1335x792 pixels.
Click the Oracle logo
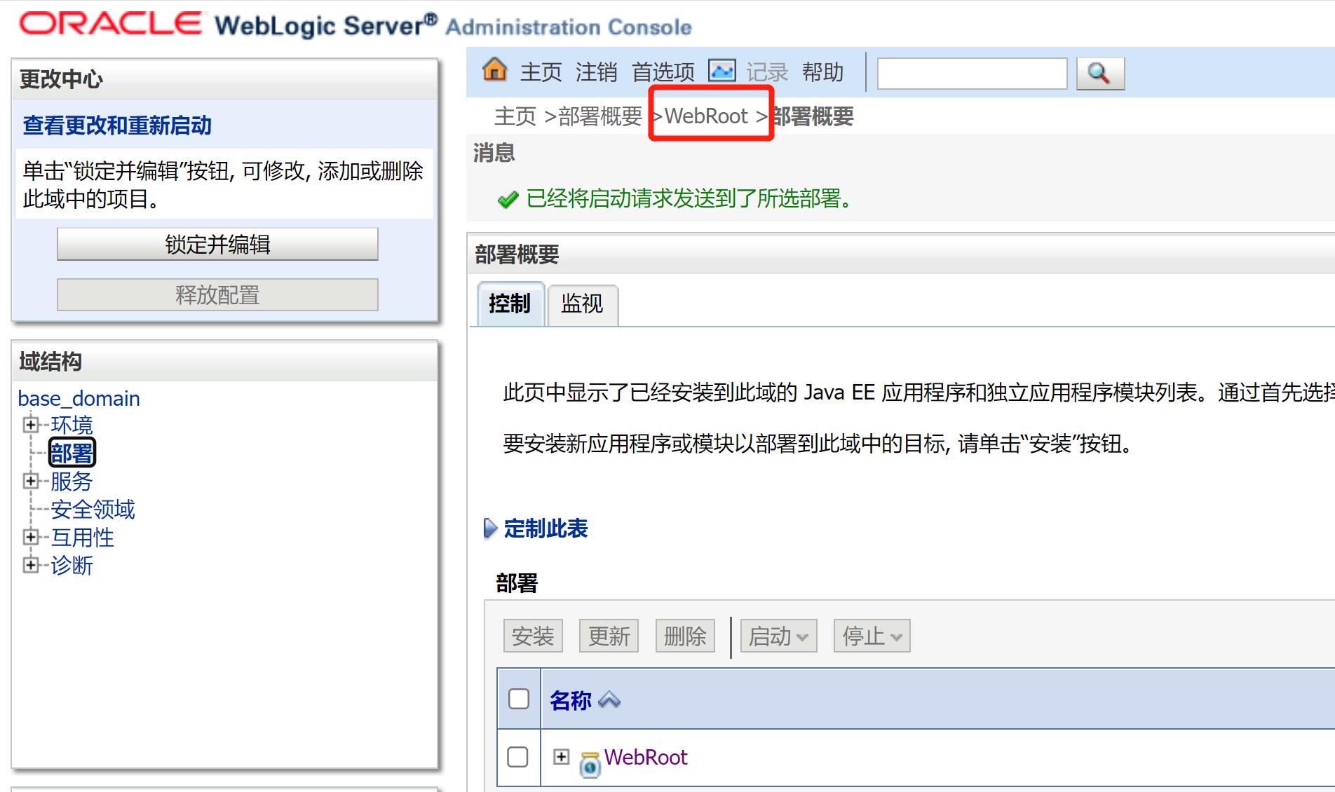(111, 23)
